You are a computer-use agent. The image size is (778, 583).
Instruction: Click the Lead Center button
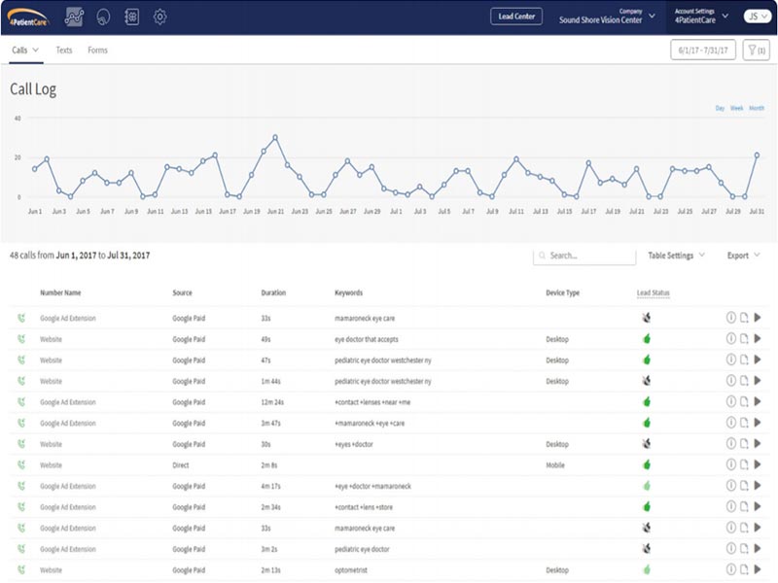pyautogui.click(x=516, y=17)
